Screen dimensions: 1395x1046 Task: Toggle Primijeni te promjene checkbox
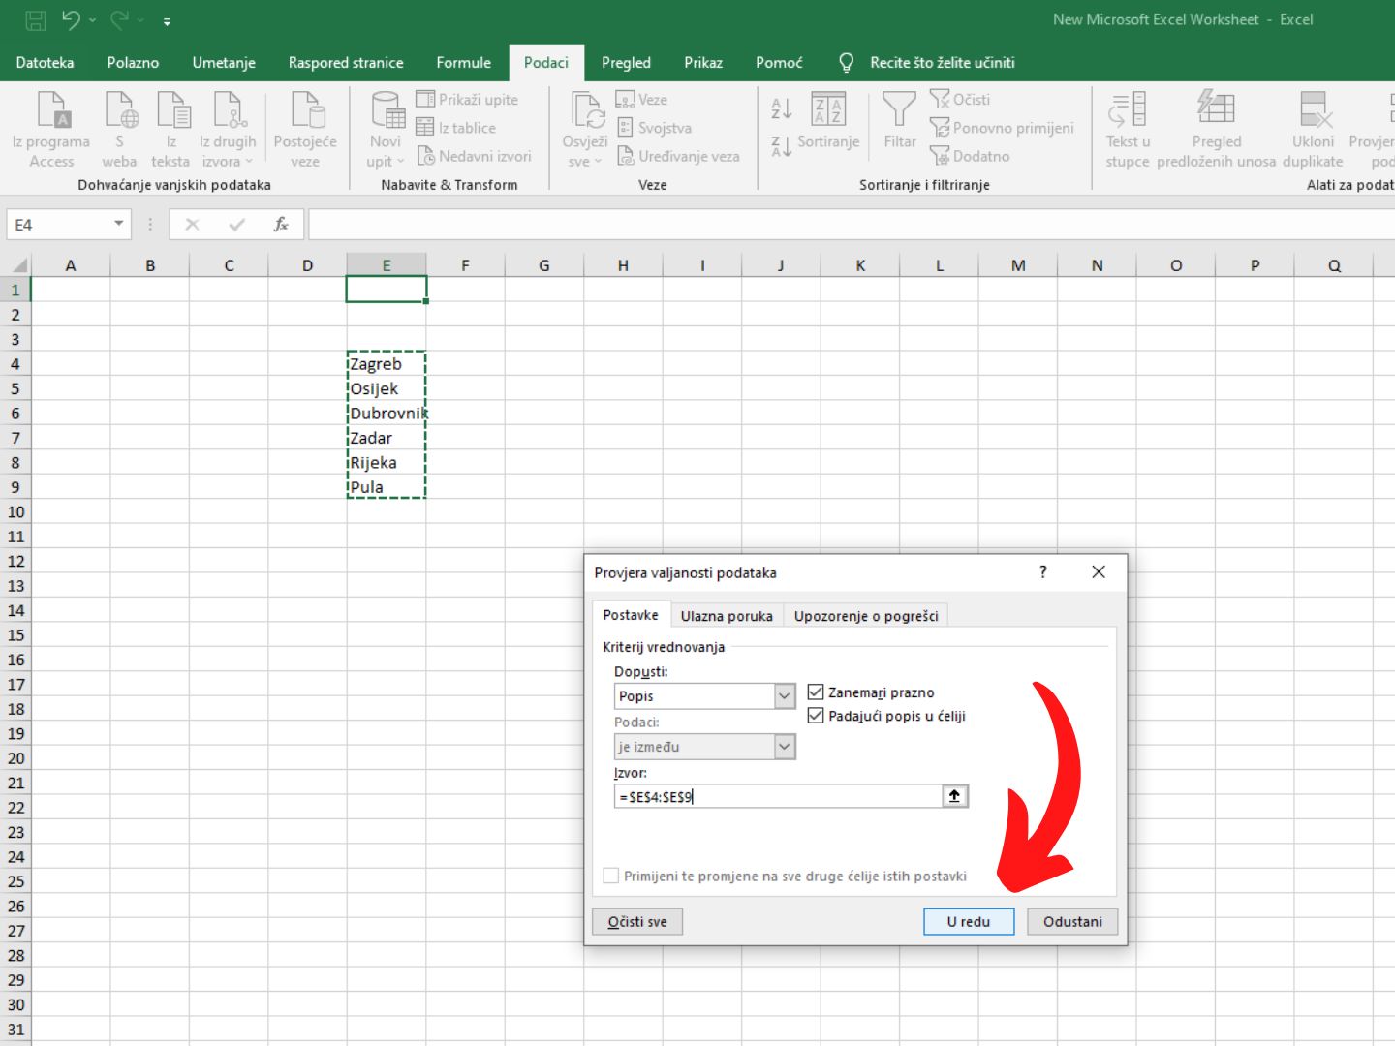point(611,876)
